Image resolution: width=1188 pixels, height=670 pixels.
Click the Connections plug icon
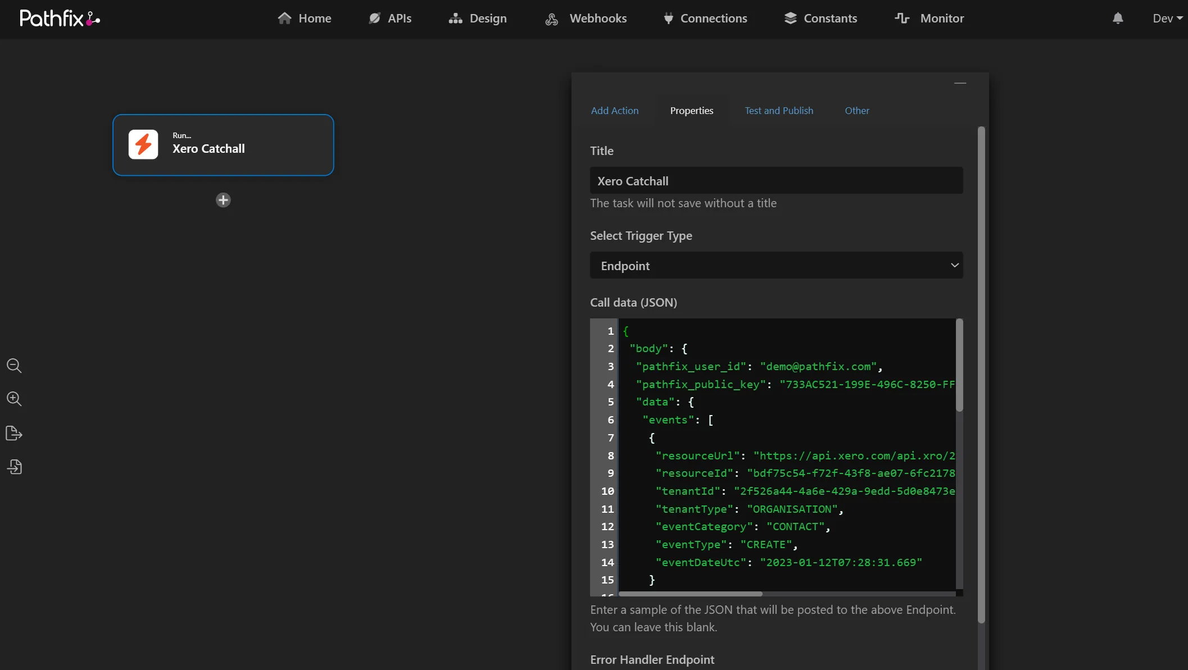point(668,19)
